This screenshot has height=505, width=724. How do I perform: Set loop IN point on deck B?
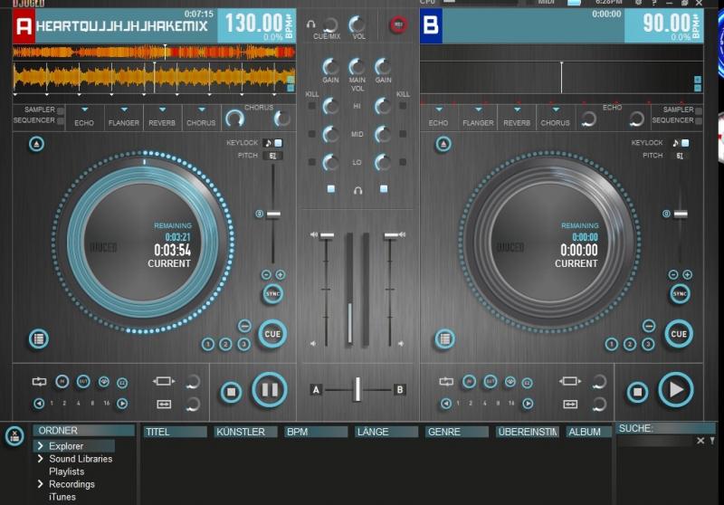[469, 381]
